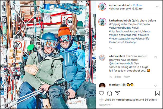Open hoteljeromeaspen liker profile
The height and width of the screenshot is (109, 163).
pyautogui.click(x=127, y=100)
